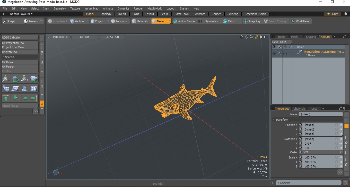The width and height of the screenshot is (350, 187).
Task: Click the record button beside Command field
Action: (x=345, y=183)
